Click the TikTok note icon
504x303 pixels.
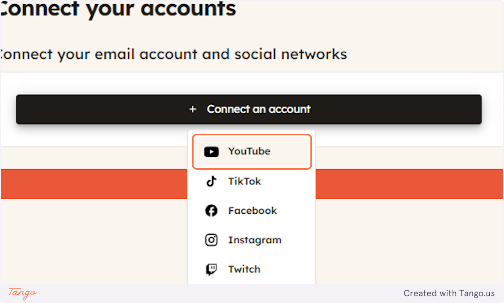[x=211, y=181]
